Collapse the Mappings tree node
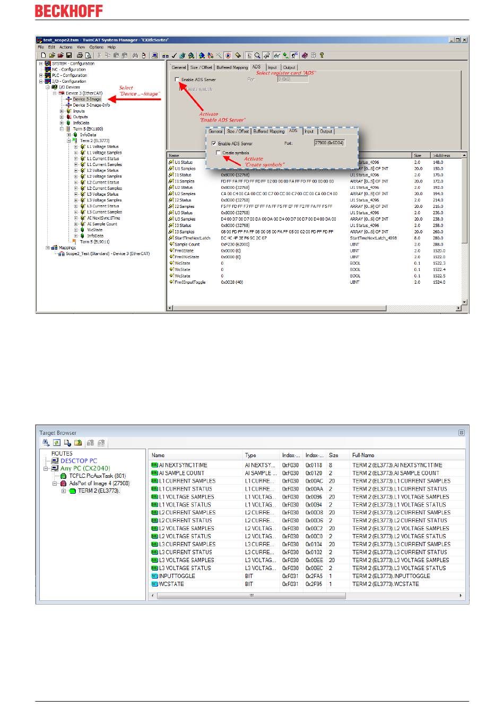Viewport: 504px width, 726px height. click(48, 248)
